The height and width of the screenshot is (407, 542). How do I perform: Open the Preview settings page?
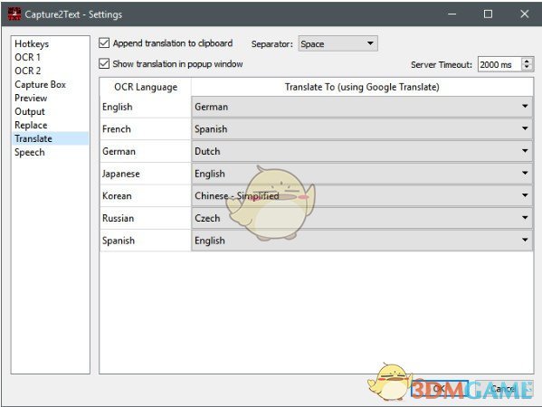(50, 98)
